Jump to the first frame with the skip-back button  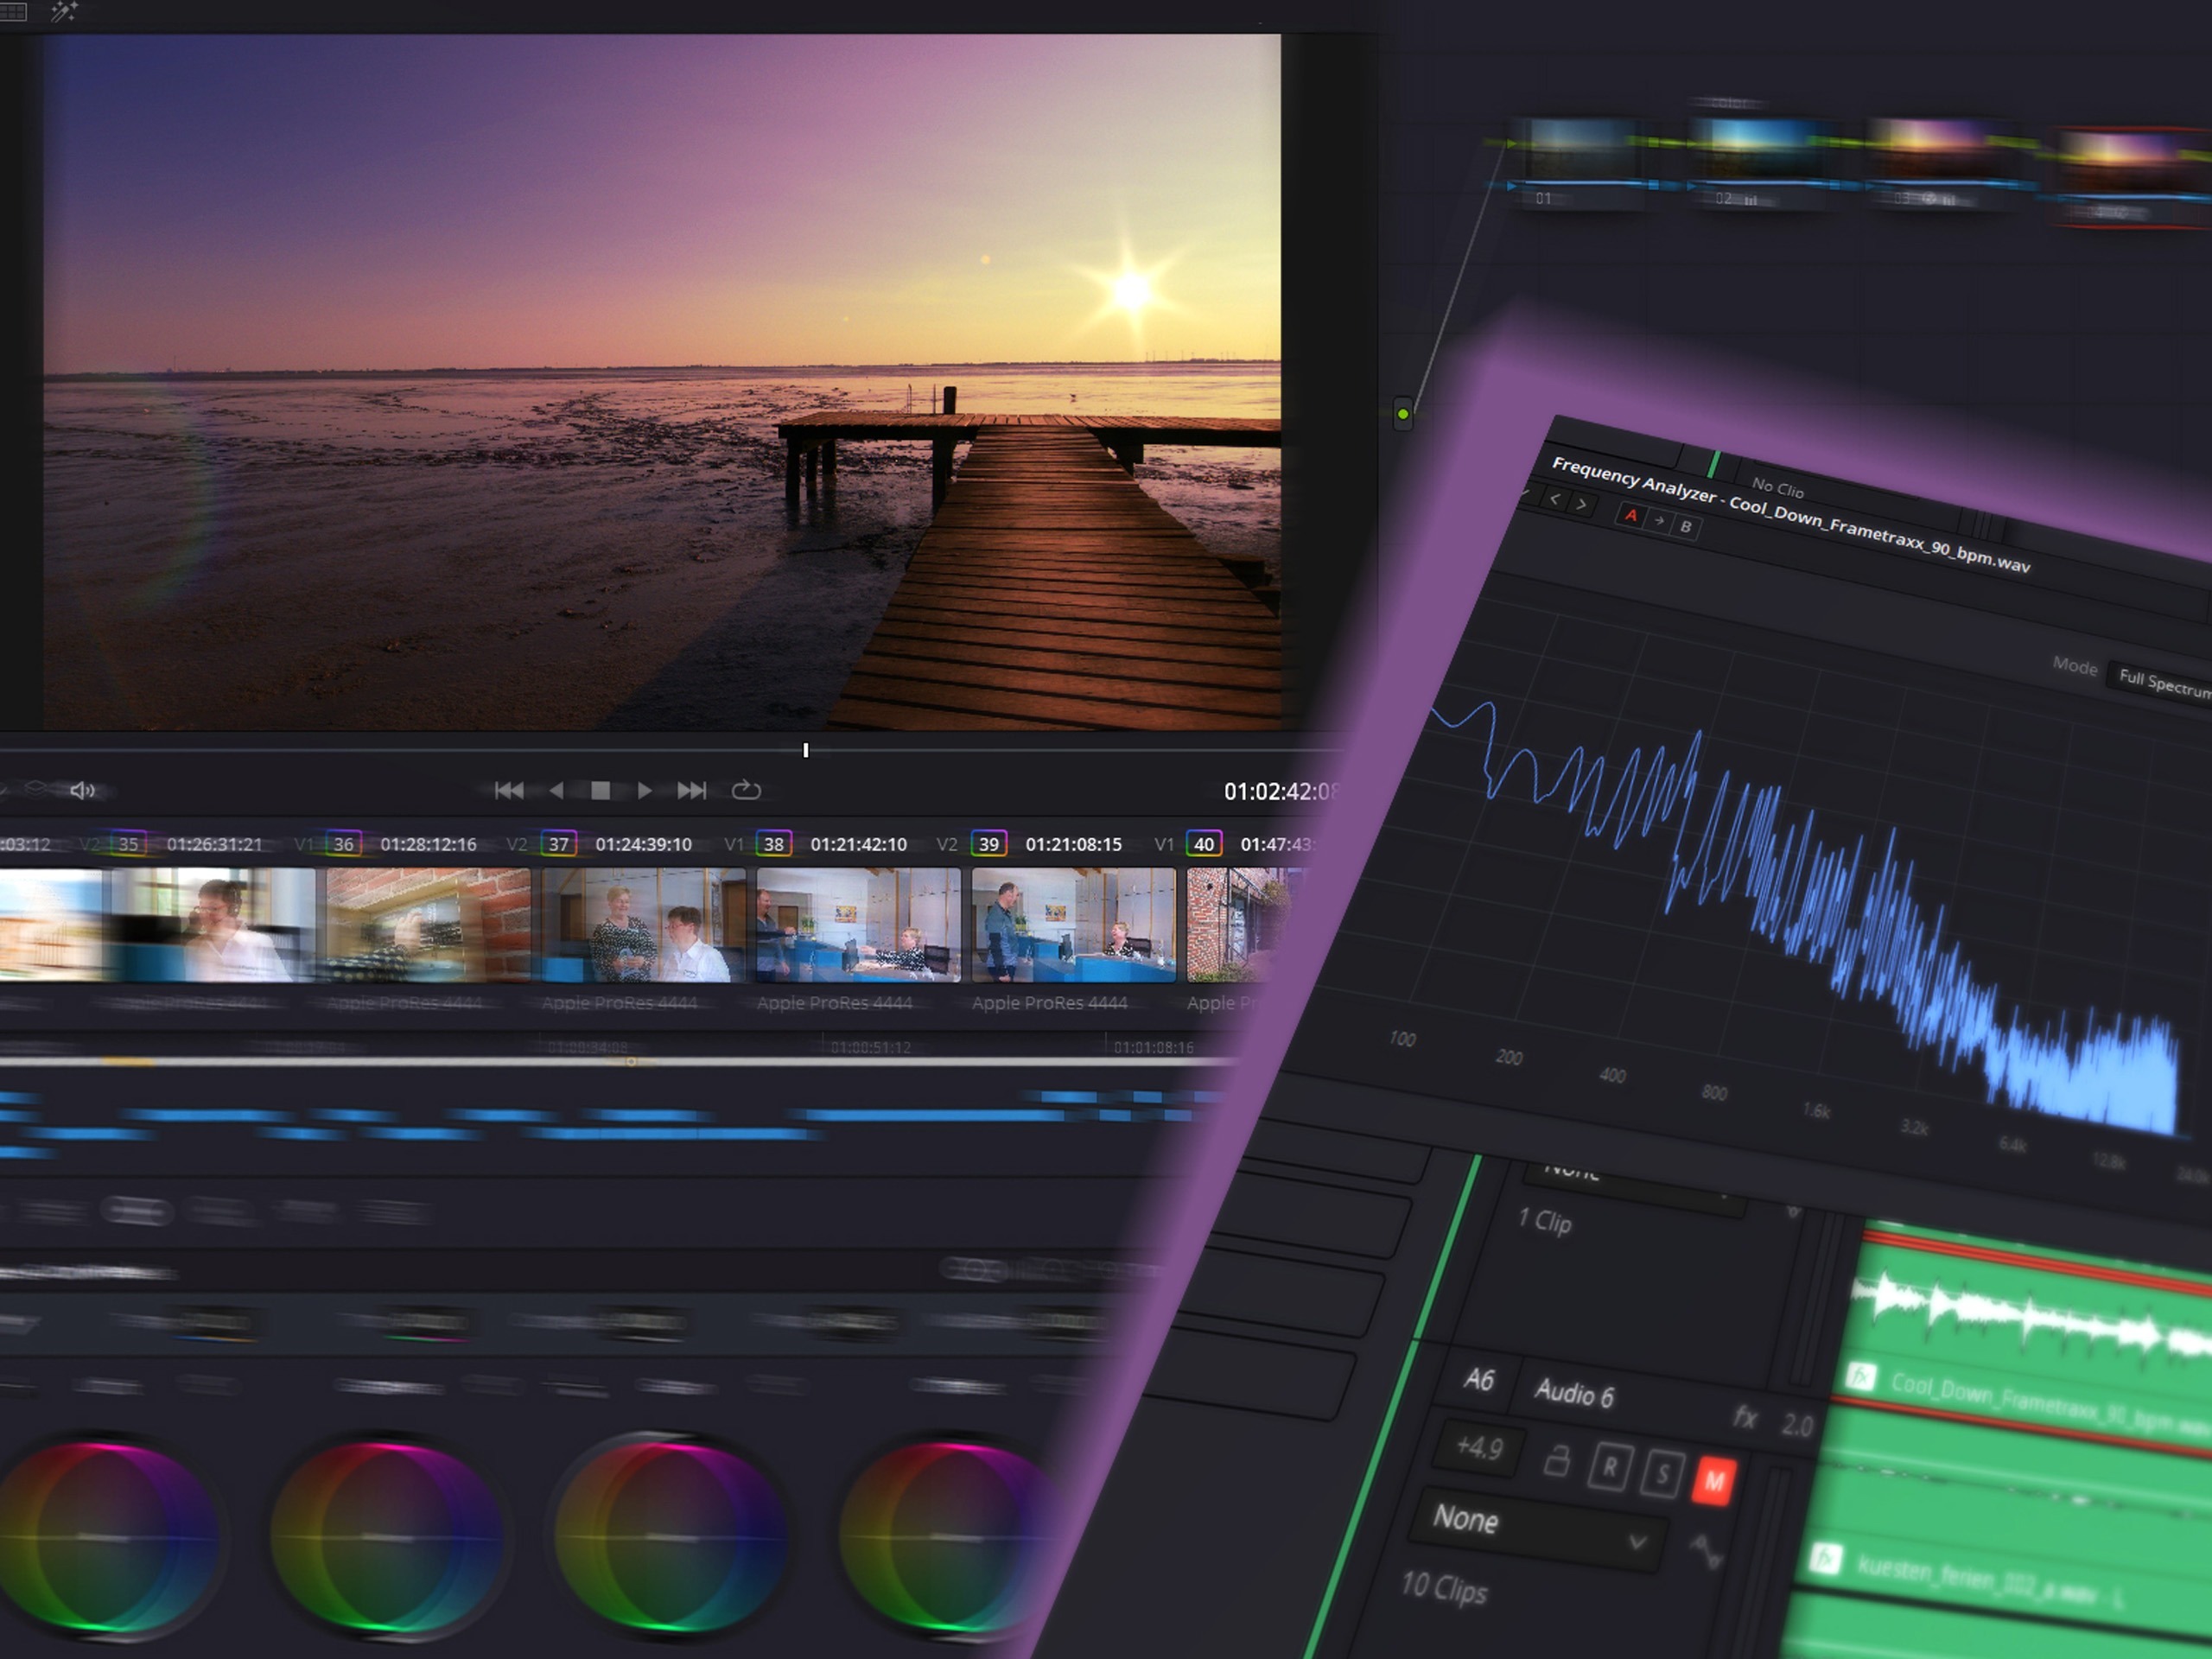point(509,791)
